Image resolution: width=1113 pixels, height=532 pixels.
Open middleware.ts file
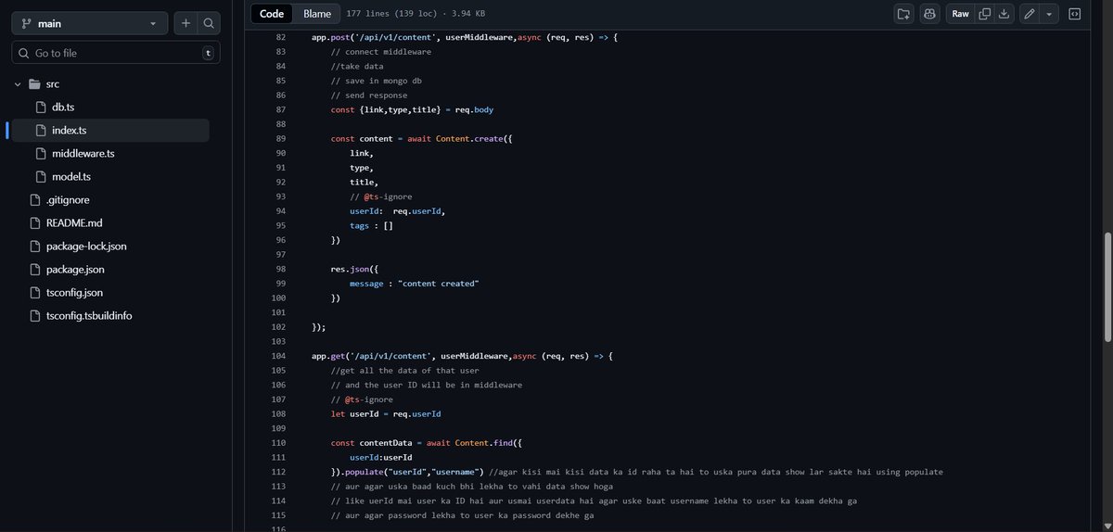(x=83, y=154)
